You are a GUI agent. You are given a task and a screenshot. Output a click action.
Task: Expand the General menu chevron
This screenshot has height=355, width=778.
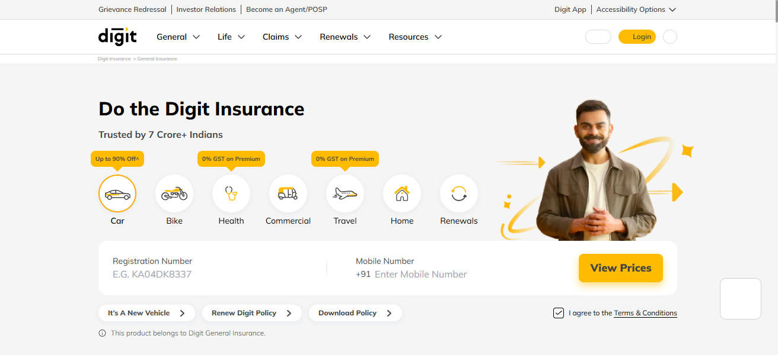[x=196, y=37]
